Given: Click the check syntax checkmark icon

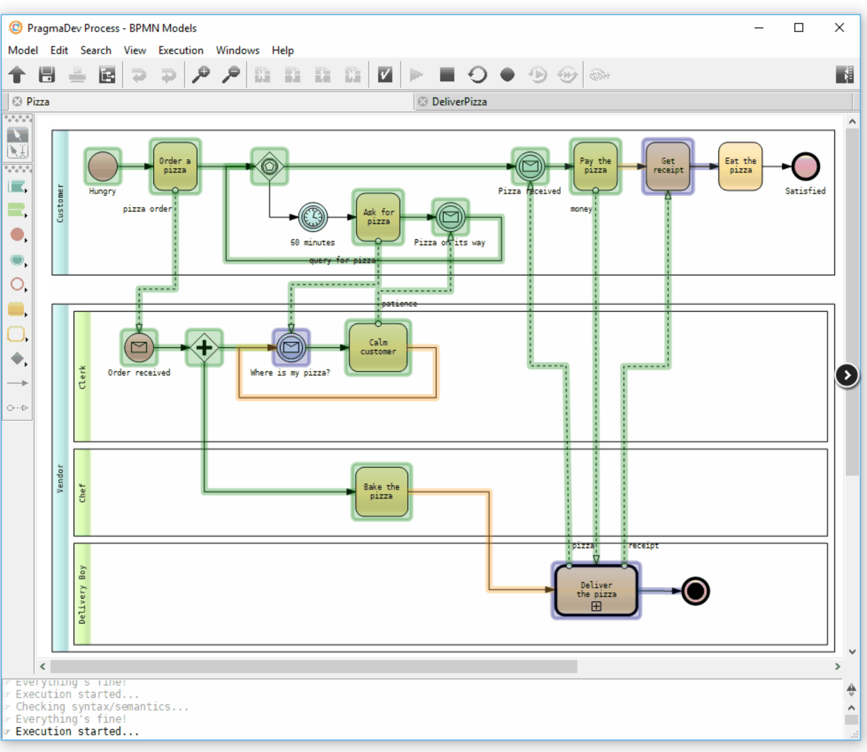Looking at the screenshot, I should (385, 75).
